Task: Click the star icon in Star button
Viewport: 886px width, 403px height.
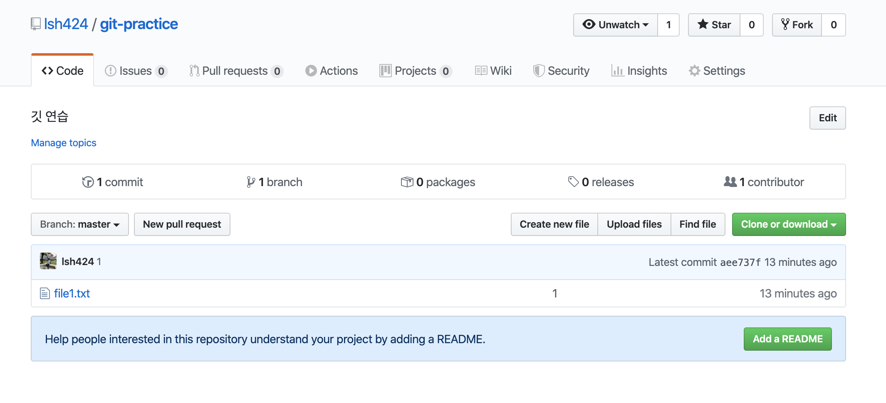Action: pos(703,24)
